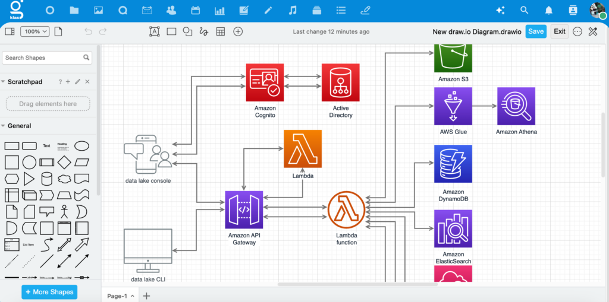Redo the last undone change
609x302 pixels.
(103, 31)
